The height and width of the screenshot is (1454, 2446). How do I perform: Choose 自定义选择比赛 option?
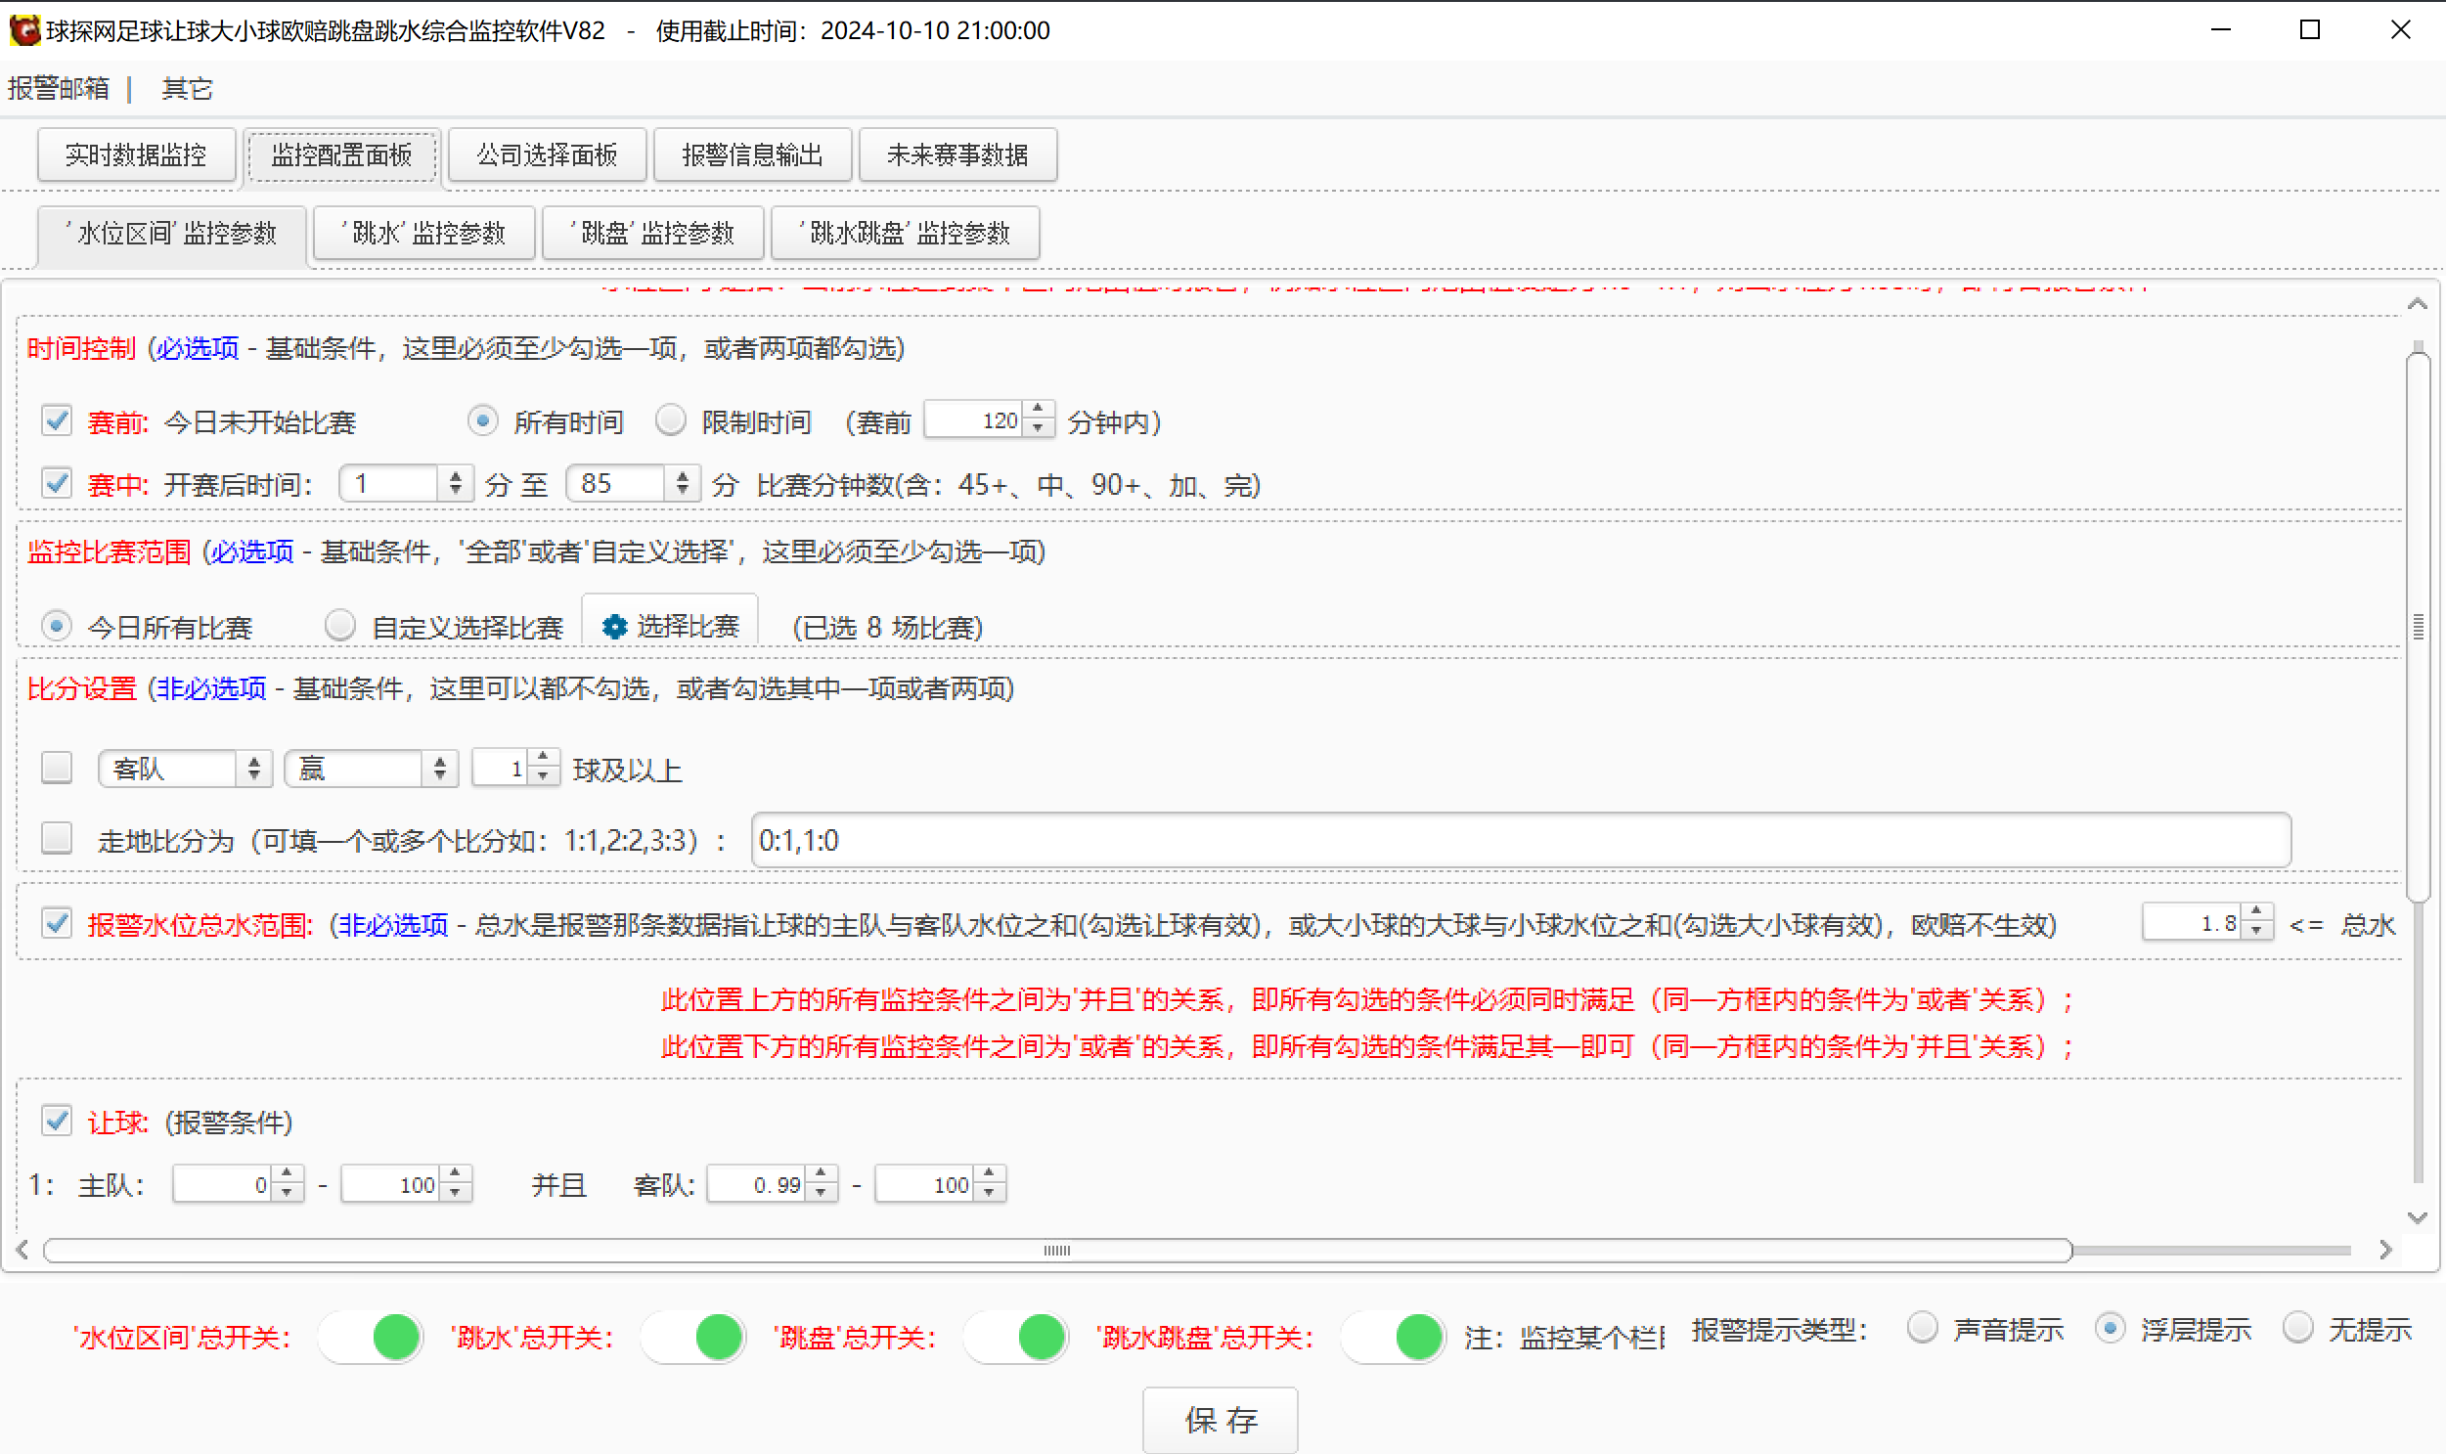[341, 624]
